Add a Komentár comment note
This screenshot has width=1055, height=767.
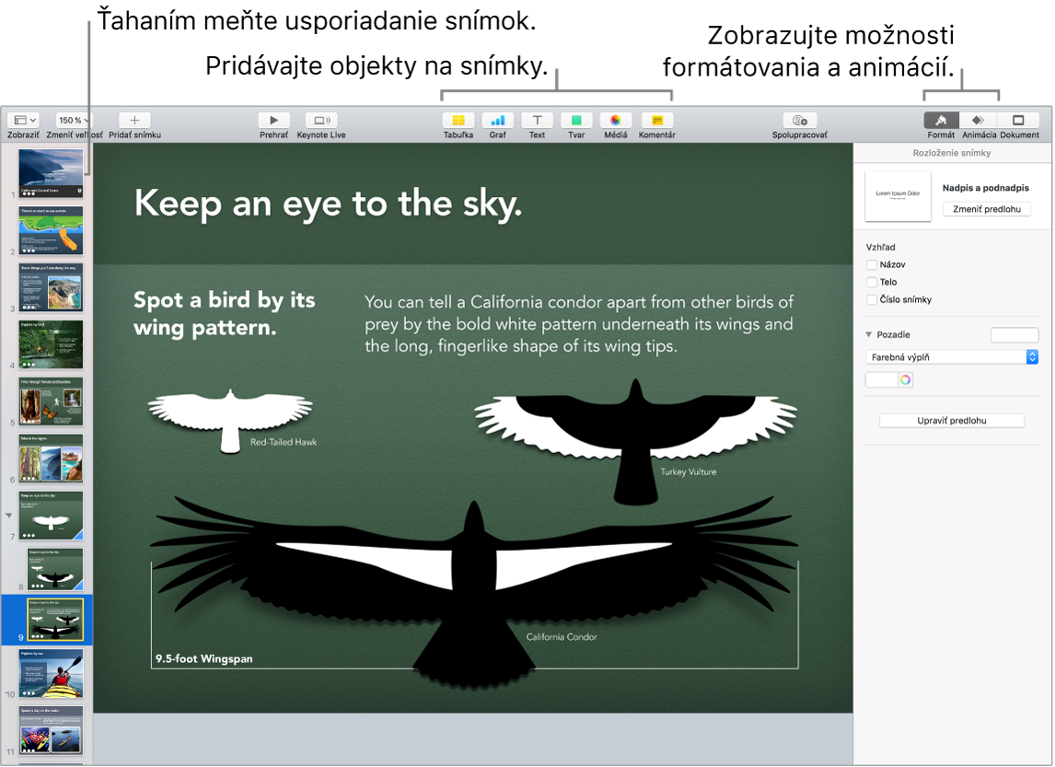(x=656, y=121)
